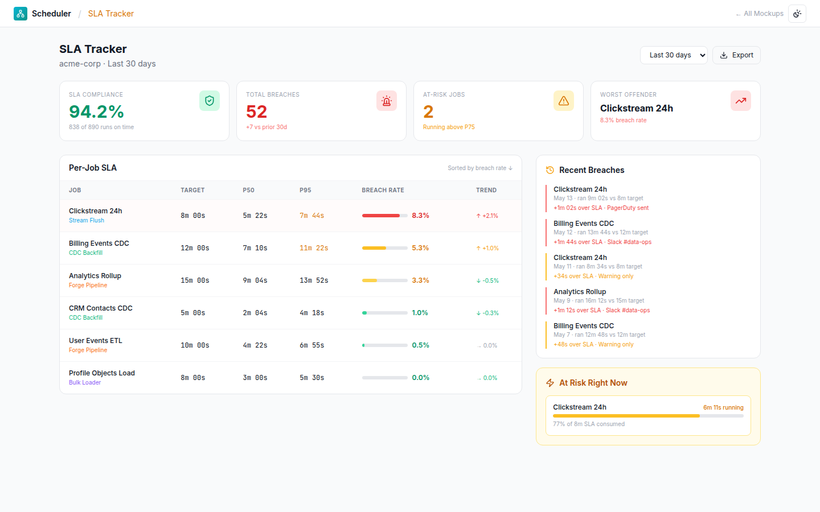
Task: Click the Total Breaches siren icon
Action: (x=387, y=101)
